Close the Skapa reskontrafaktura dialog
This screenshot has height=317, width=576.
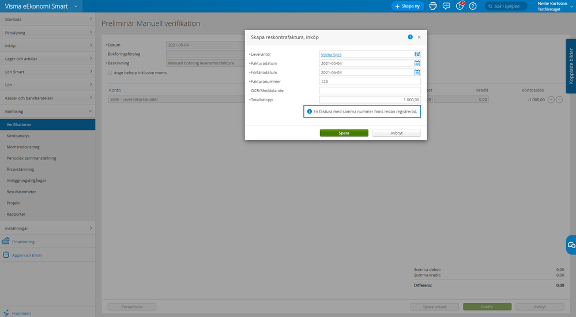[x=419, y=37]
